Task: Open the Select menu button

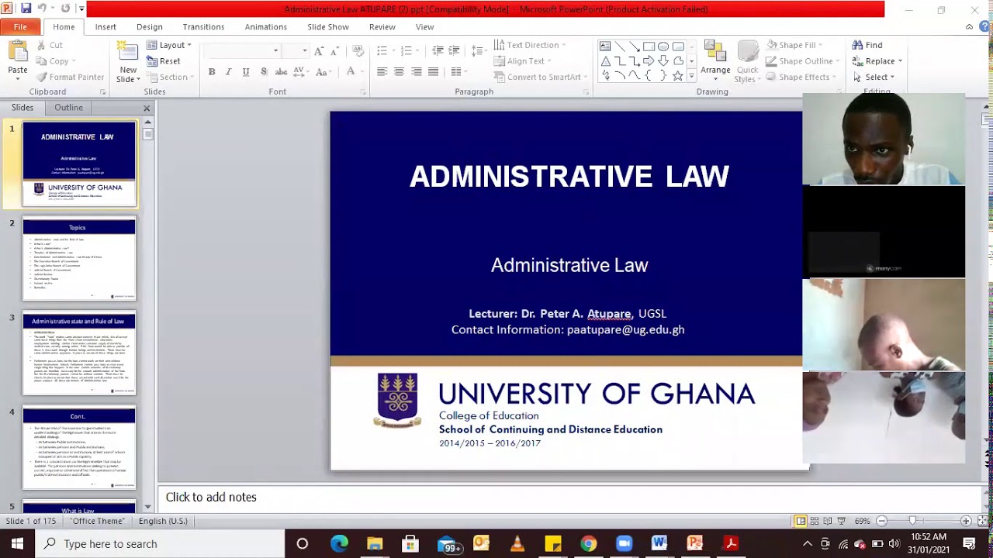Action: 874,77
